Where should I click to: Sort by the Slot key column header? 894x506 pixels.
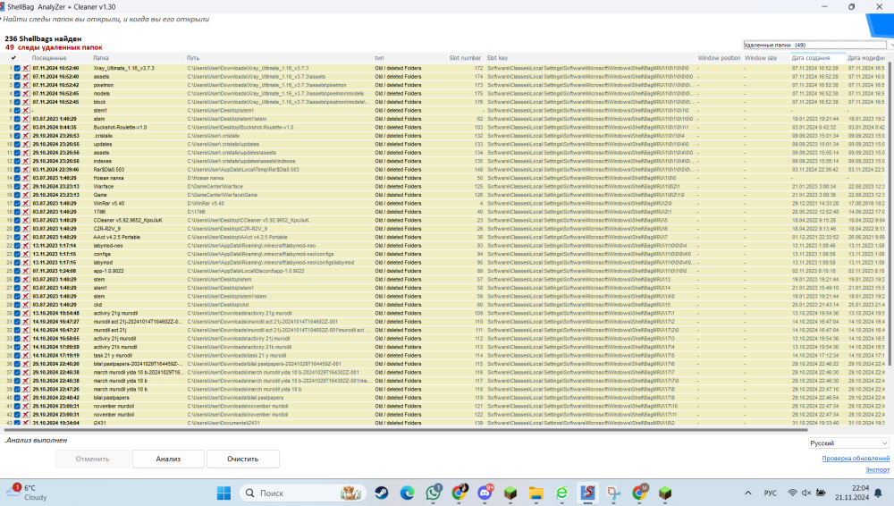tap(497, 57)
